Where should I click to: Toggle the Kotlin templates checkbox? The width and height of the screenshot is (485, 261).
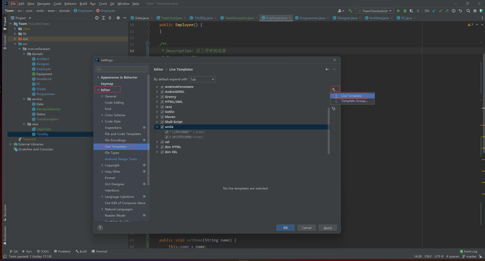pyautogui.click(x=162, y=112)
